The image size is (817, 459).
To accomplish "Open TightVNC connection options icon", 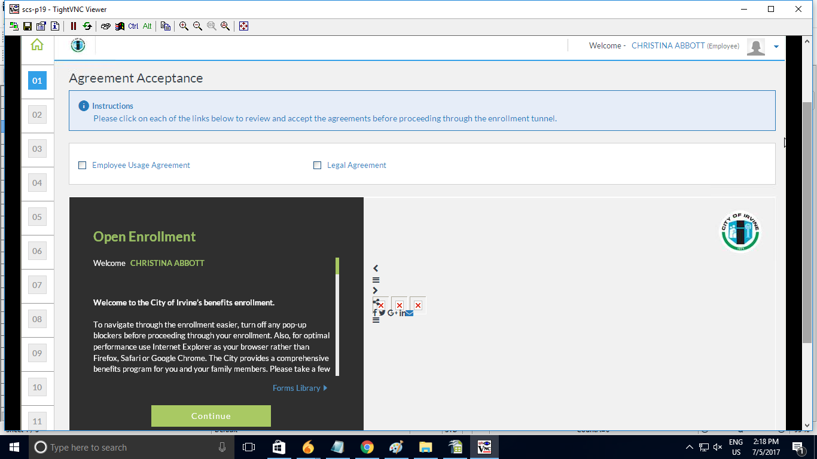I will pyautogui.click(x=41, y=26).
